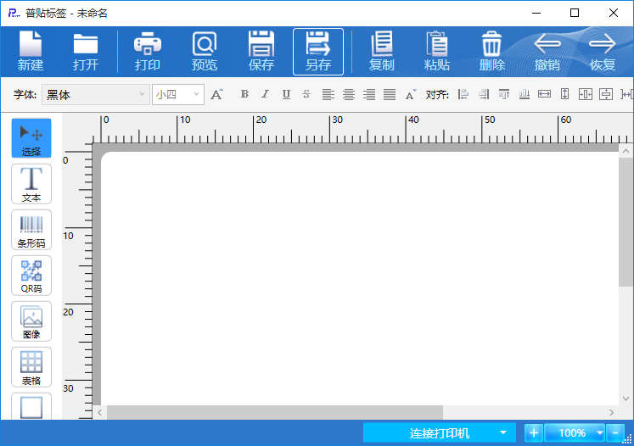
Task: Click horizontal scrollbar left arrow
Action: (x=100, y=412)
